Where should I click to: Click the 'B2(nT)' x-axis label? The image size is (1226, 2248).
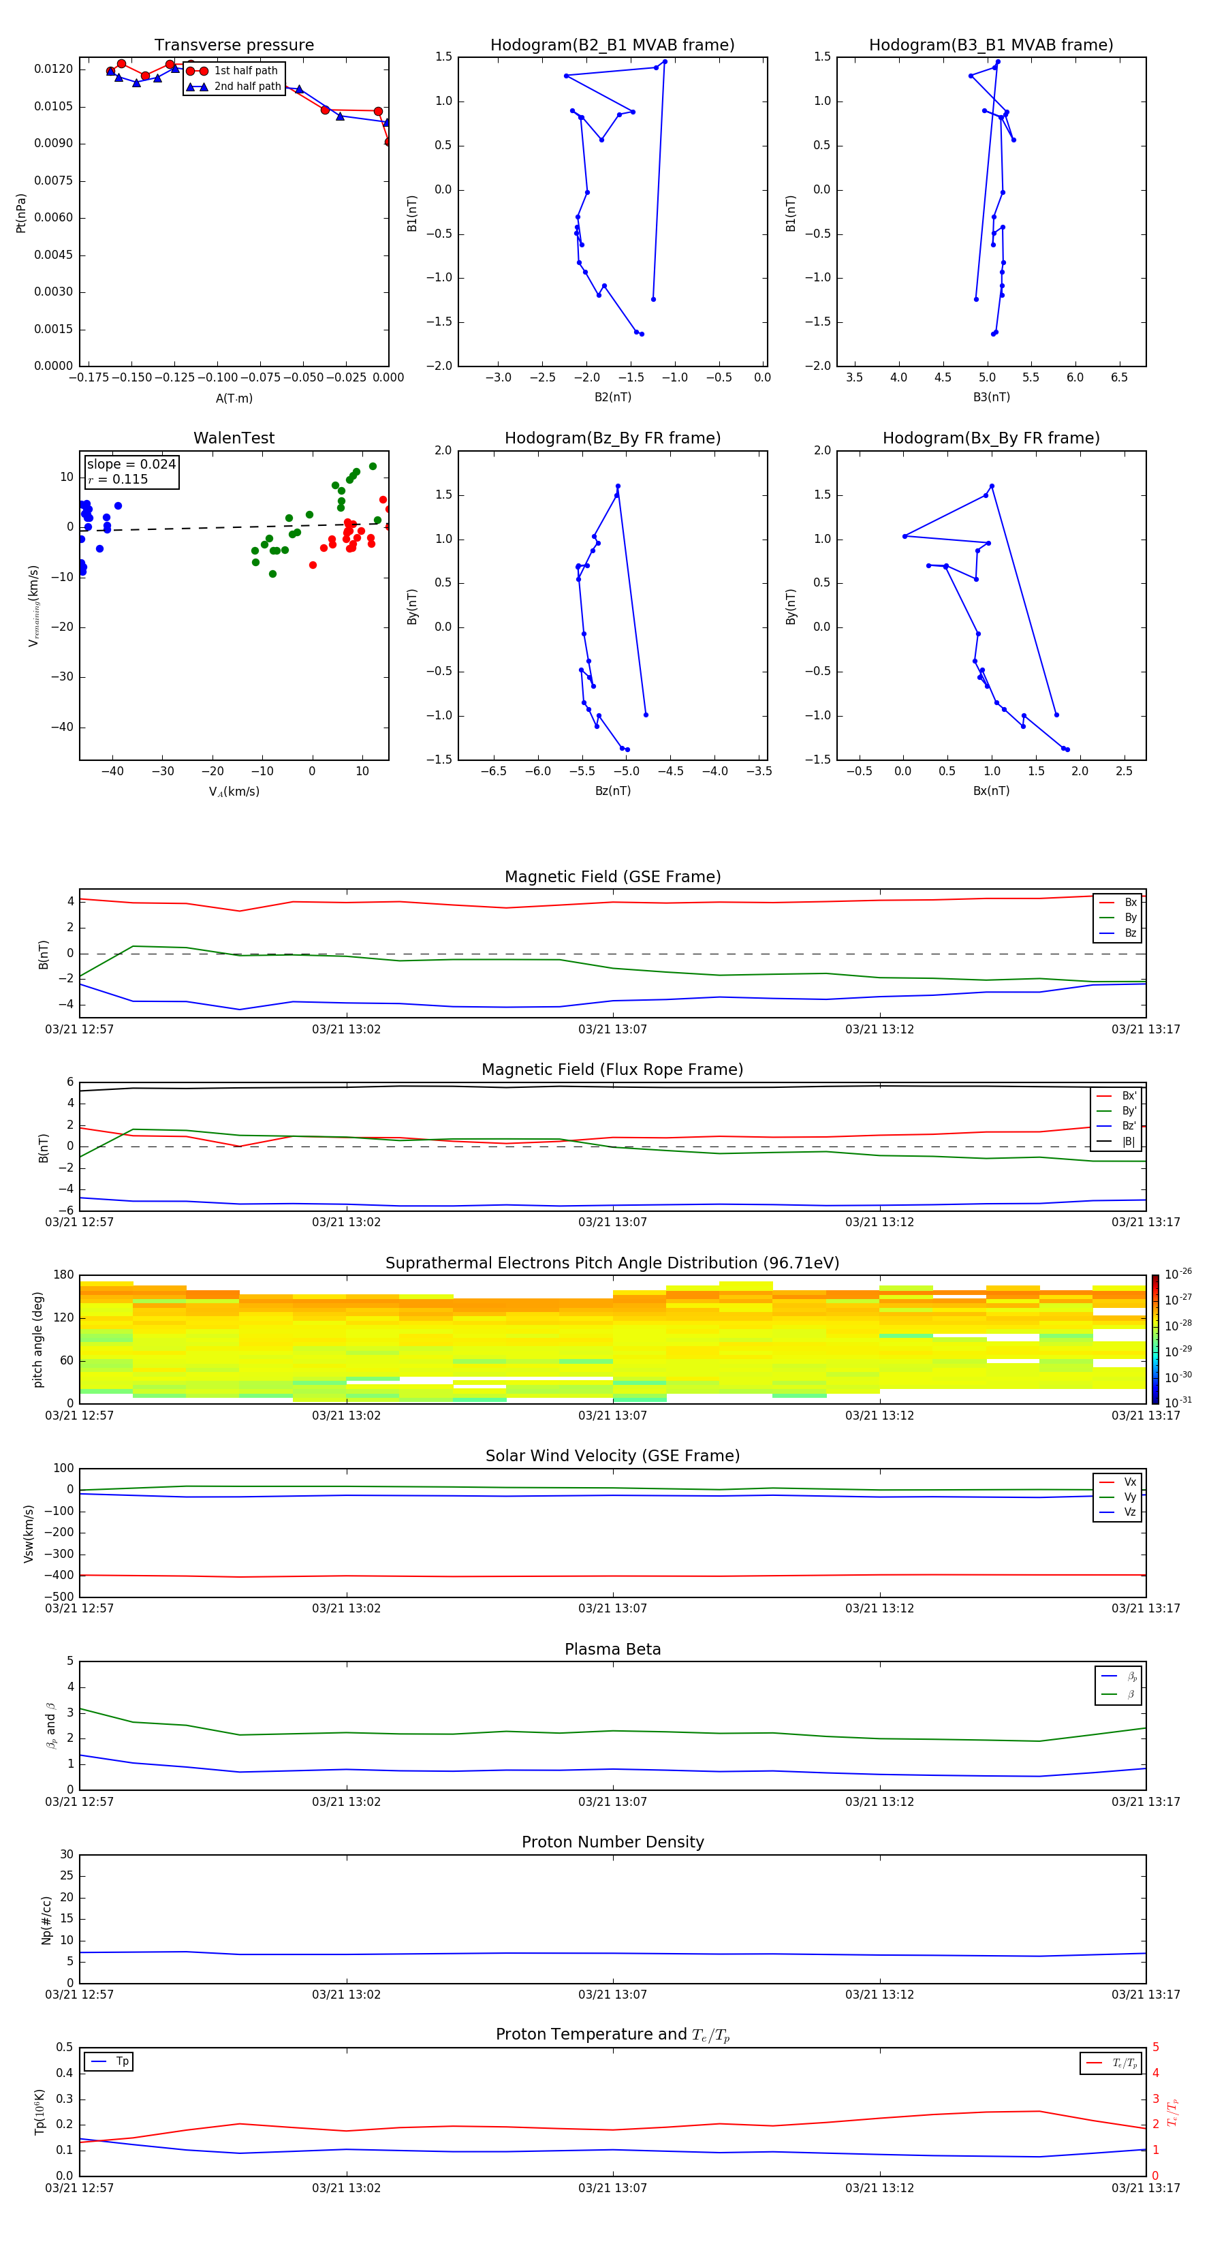(x=612, y=397)
